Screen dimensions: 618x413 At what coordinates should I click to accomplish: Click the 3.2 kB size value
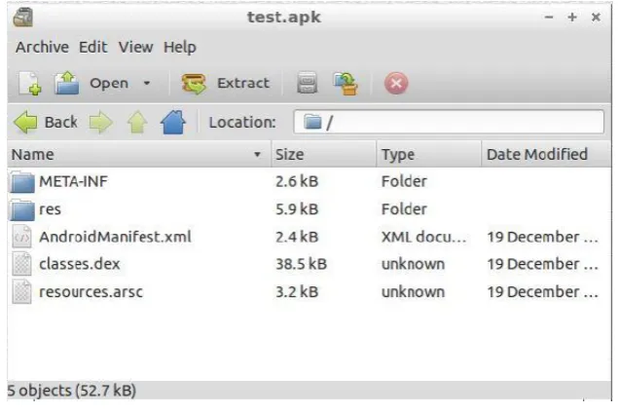(x=297, y=292)
